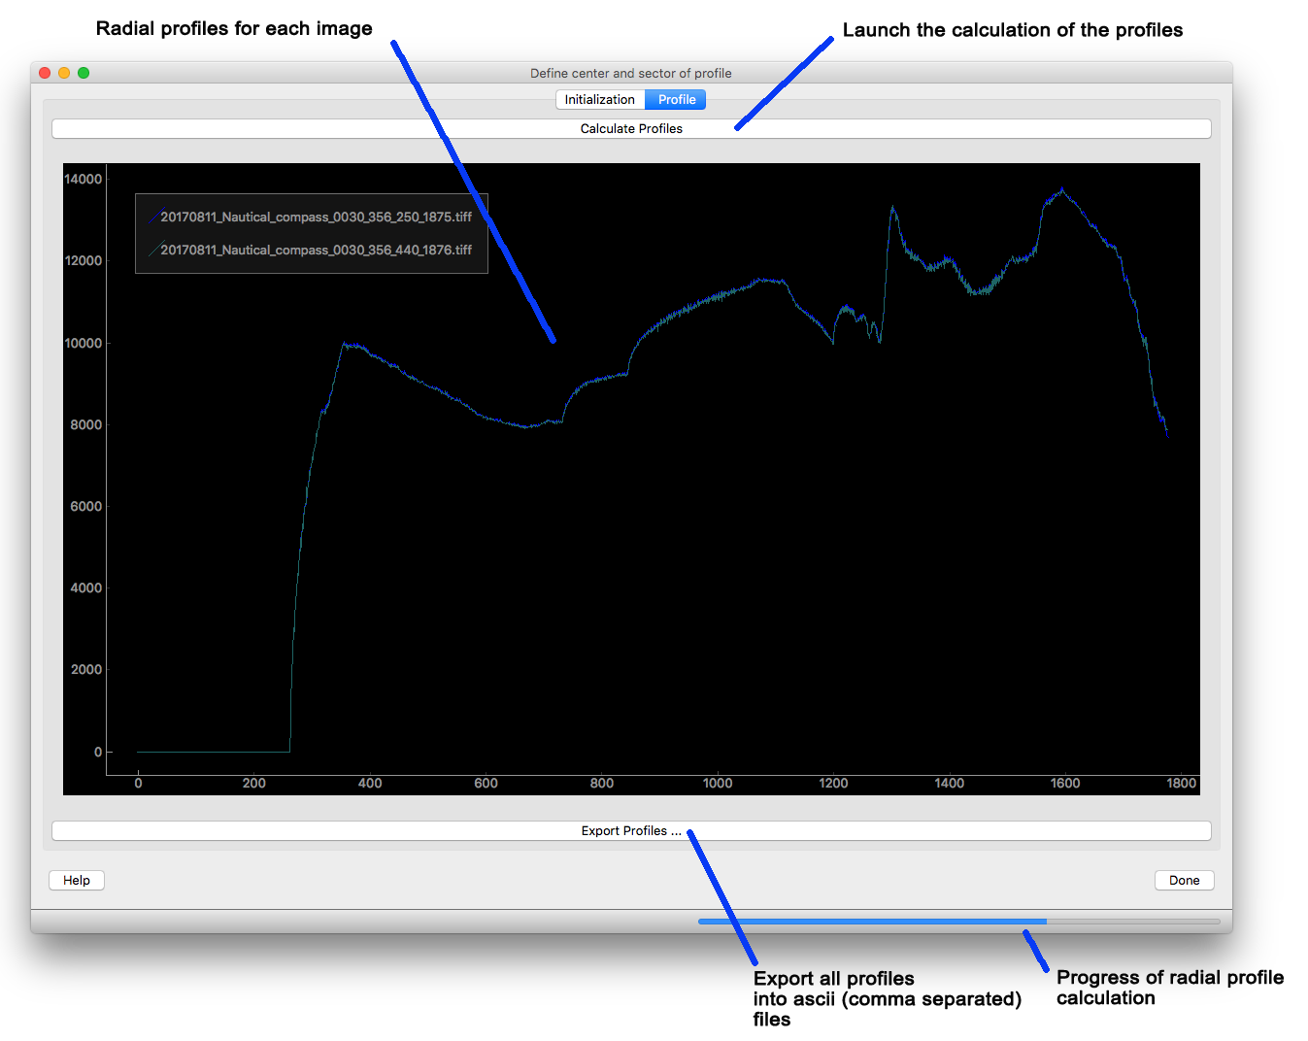Viewport: 1308px width, 1041px height.
Task: Click the 14000 tick label on y-axis
Action: point(84,179)
